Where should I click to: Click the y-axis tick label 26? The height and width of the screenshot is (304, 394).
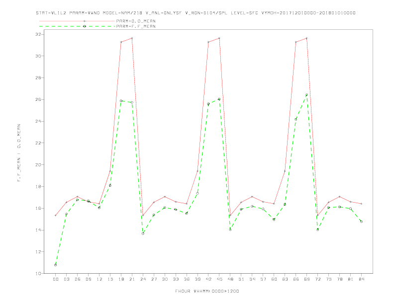[x=38, y=99]
